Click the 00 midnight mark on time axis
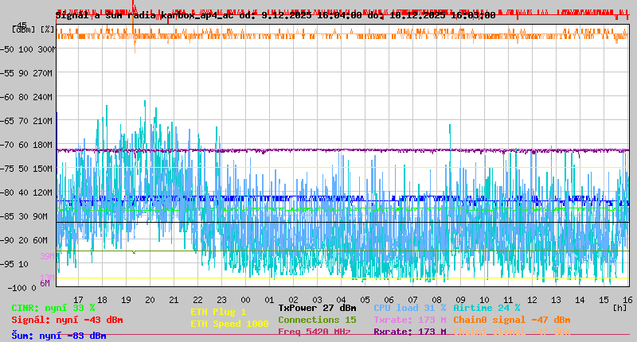The height and width of the screenshot is (342, 637). pyautogui.click(x=245, y=299)
